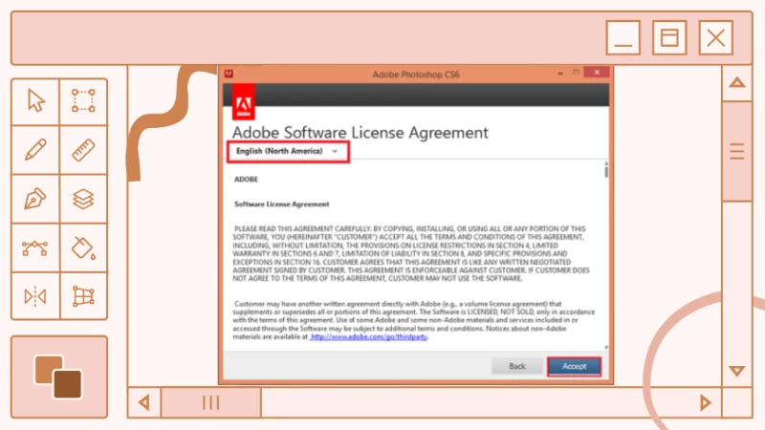Screen dimensions: 765x430
Task: Click the down arrow on the right scrollbar
Action: pyautogui.click(x=736, y=370)
